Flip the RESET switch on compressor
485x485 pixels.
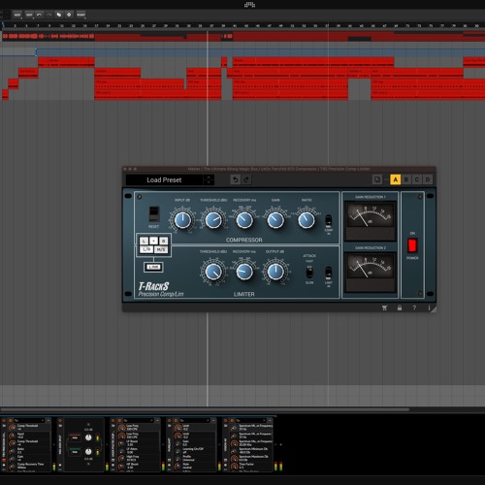click(154, 213)
